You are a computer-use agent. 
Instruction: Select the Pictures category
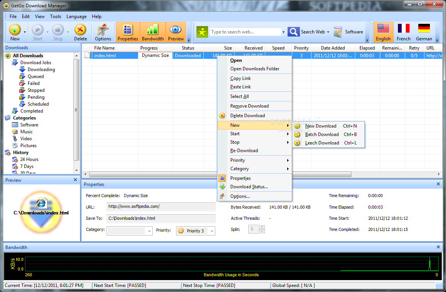[x=28, y=146]
